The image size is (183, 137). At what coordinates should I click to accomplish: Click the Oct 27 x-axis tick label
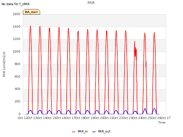point(166,118)
